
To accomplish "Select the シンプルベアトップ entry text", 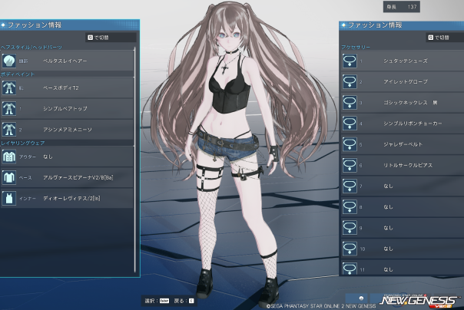I will point(65,108).
